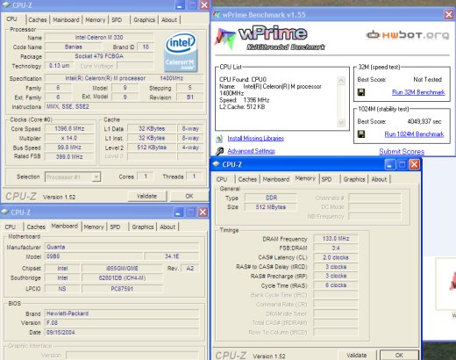The image size is (456, 360).
Task: Click the CPU-Z title icon in Memory window
Action: [x=216, y=164]
